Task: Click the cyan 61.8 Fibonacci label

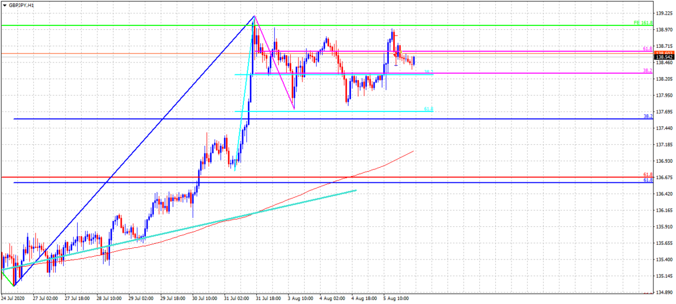Action: point(428,109)
